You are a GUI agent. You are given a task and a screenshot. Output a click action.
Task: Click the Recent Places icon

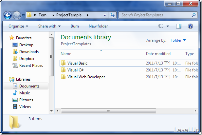click(x=15, y=66)
